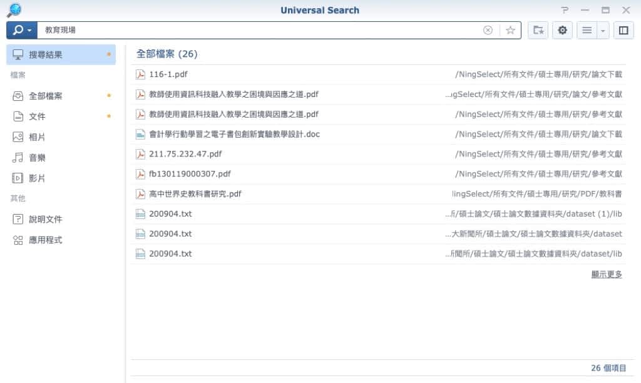Save search with the star icon
641x383 pixels.
pos(510,30)
